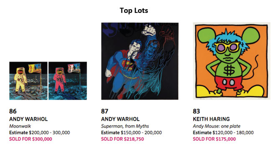Click the Andy Mouse: one plate title
276x154 pixels.
[217, 126]
